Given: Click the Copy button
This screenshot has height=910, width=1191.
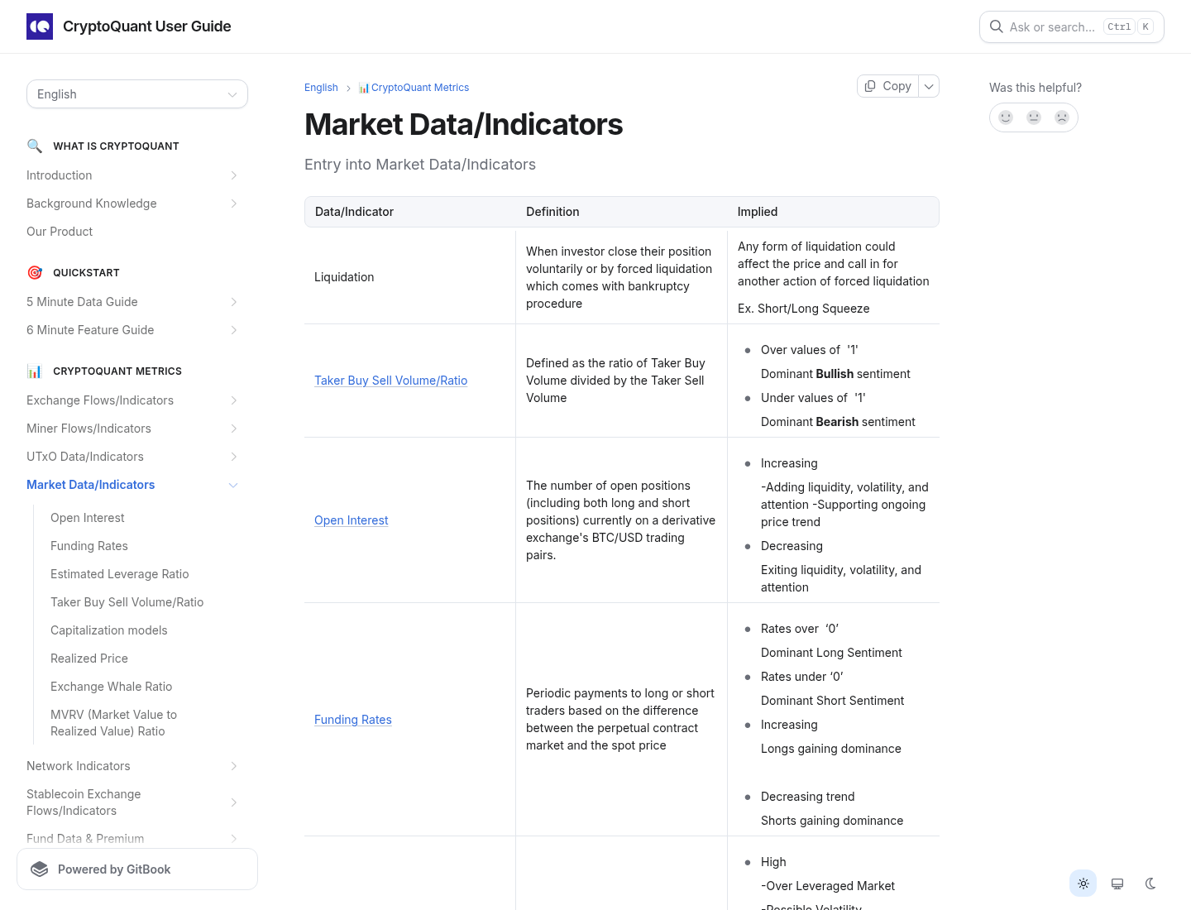Looking at the screenshot, I should (x=888, y=86).
